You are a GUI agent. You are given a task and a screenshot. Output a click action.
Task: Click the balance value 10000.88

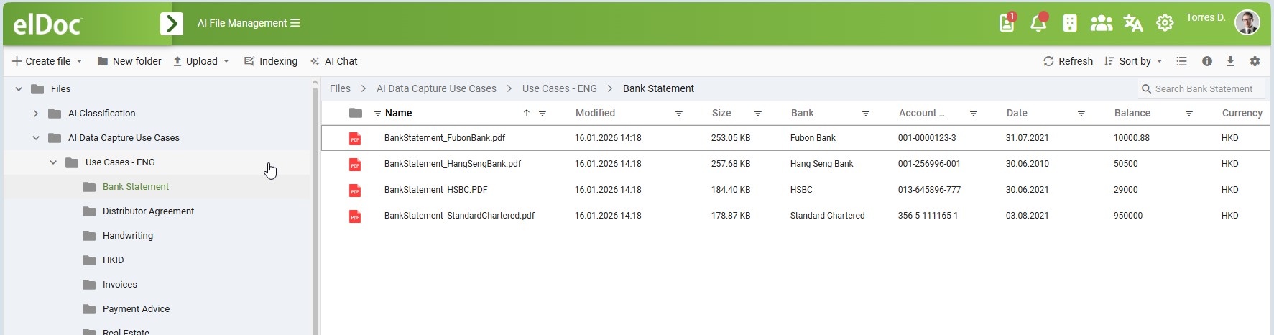click(1131, 138)
